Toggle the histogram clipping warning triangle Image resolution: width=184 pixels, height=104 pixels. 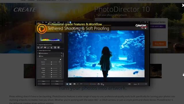pos(60,34)
